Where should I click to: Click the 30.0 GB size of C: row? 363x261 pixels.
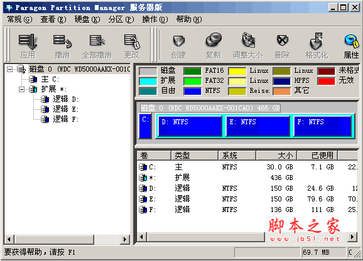point(279,167)
